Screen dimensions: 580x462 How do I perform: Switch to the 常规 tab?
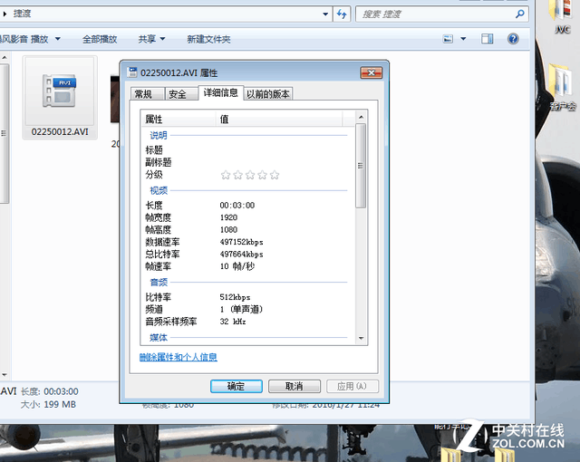point(143,94)
